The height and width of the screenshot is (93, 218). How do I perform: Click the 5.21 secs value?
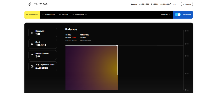pos(42,68)
